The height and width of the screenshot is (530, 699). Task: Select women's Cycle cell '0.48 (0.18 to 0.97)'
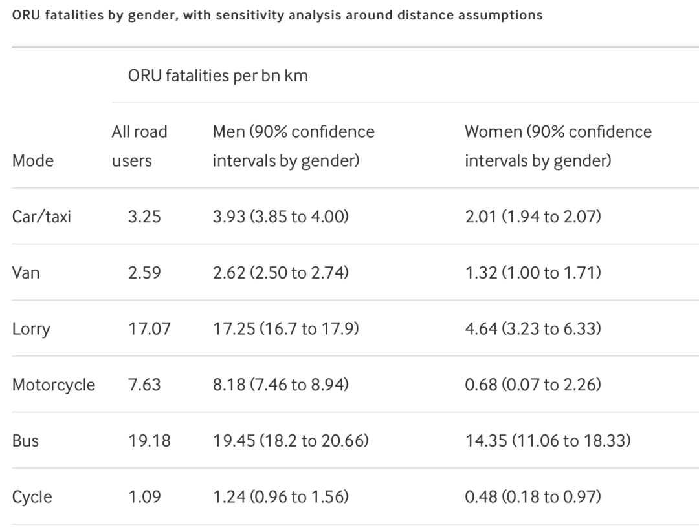pyautogui.click(x=533, y=497)
